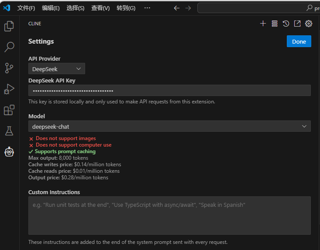Click the Custom Instructions text area
This screenshot has height=250, width=320.
169,216
